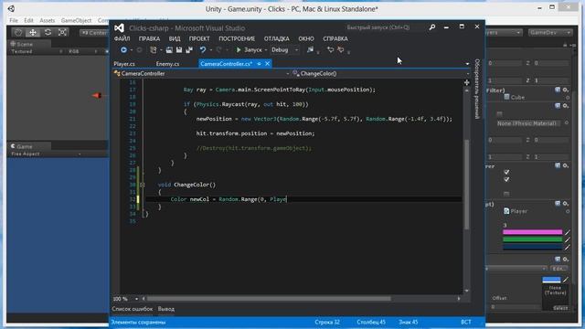The height and width of the screenshot is (329, 585).
Task: Click the editor horizontal scrollbar
Action: click(x=269, y=299)
